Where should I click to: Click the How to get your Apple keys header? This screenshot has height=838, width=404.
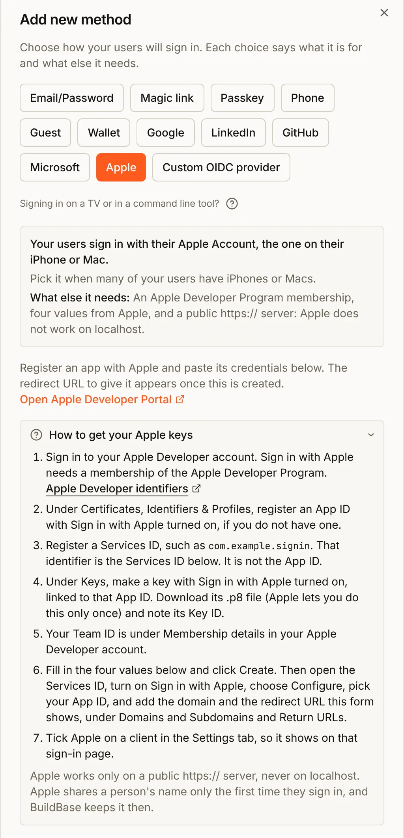202,435
